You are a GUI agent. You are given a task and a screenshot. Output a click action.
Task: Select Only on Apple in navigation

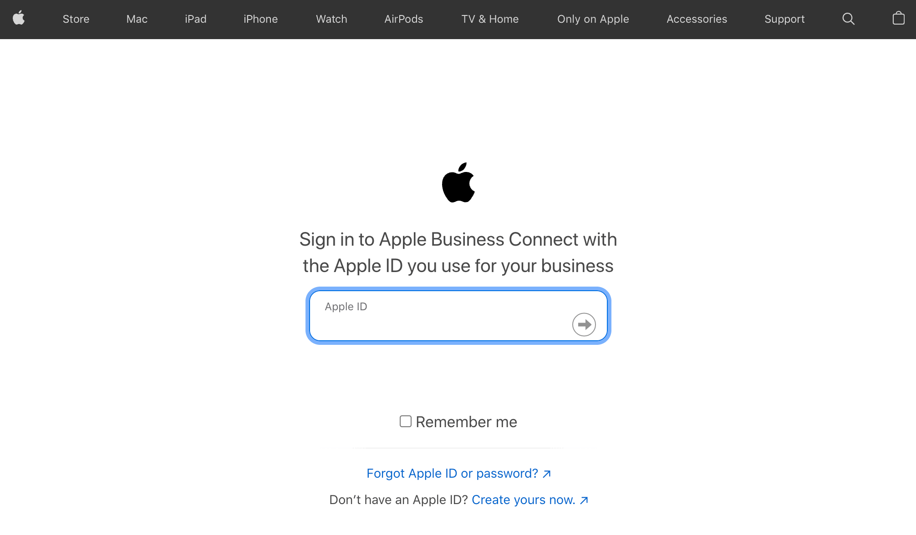[x=593, y=19]
